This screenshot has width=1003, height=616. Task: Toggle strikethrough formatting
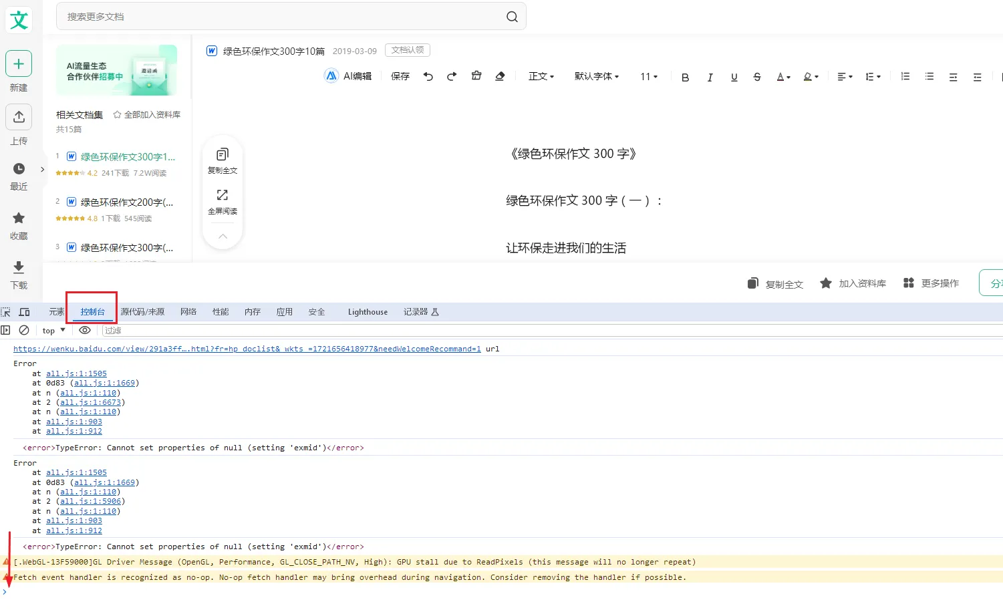[757, 77]
